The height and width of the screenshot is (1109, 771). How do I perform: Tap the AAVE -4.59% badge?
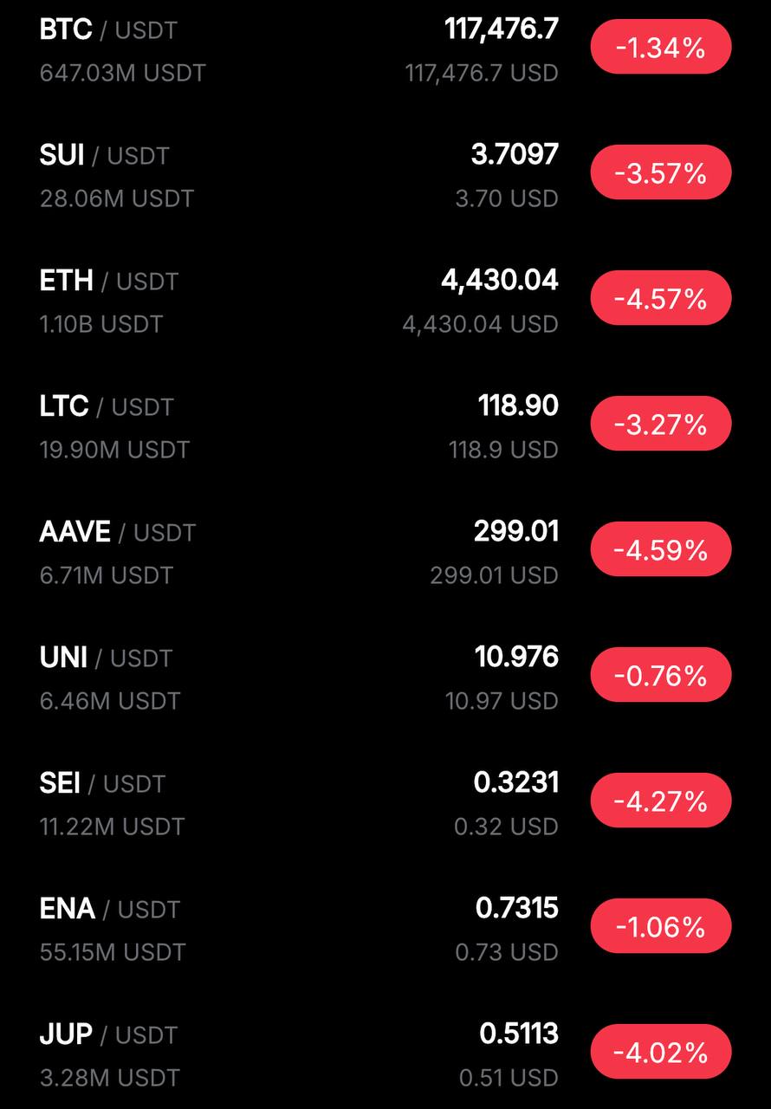coord(661,549)
